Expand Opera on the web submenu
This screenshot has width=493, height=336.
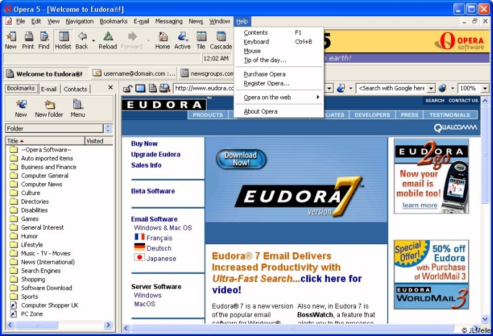(x=279, y=98)
